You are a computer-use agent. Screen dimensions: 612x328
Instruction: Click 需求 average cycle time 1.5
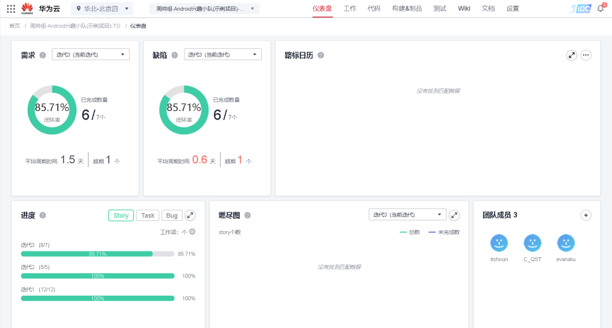click(x=67, y=160)
